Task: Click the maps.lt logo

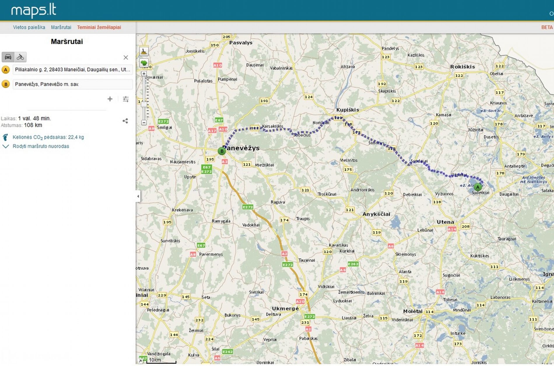Action: [x=34, y=10]
